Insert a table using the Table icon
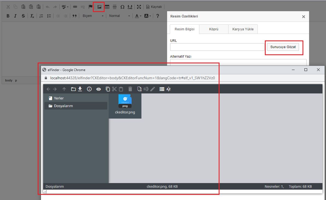The image size is (326, 200). 107,7
